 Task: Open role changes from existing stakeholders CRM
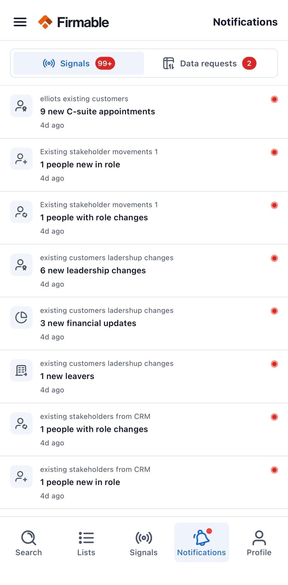coord(144,429)
